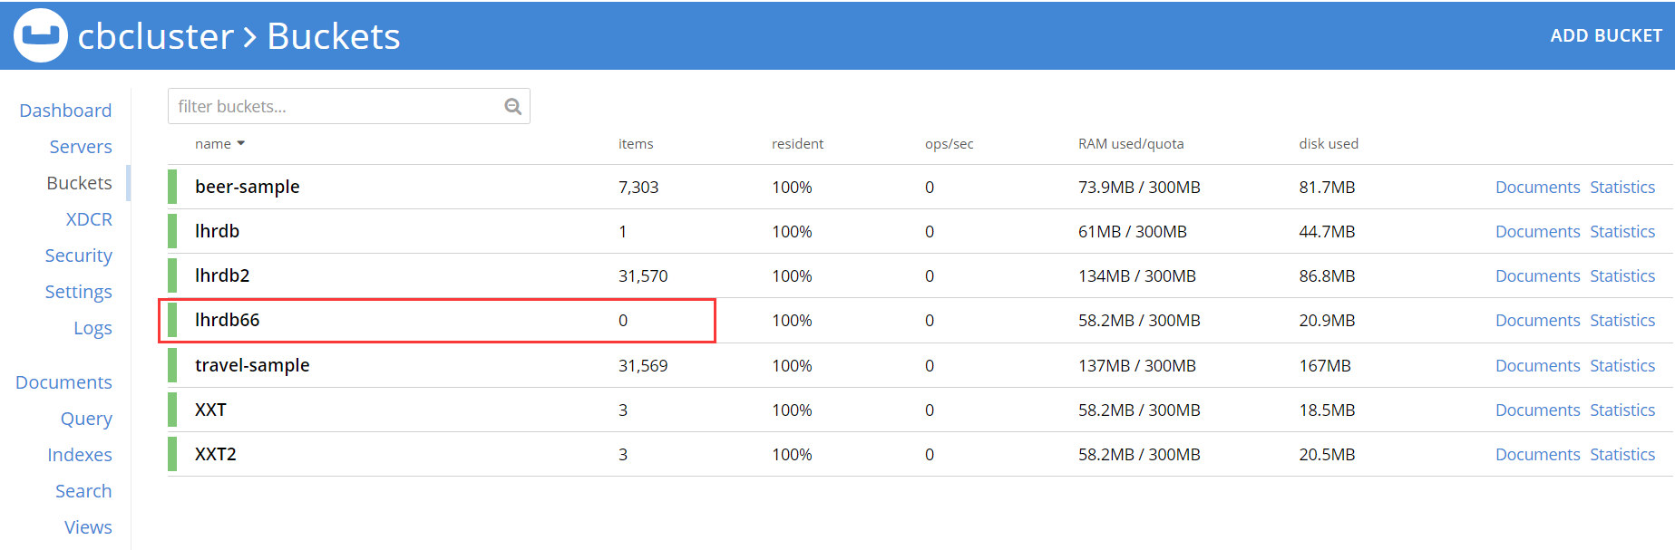Expand the lhrdb2 bucket row
This screenshot has height=550, width=1675.
point(920,275)
